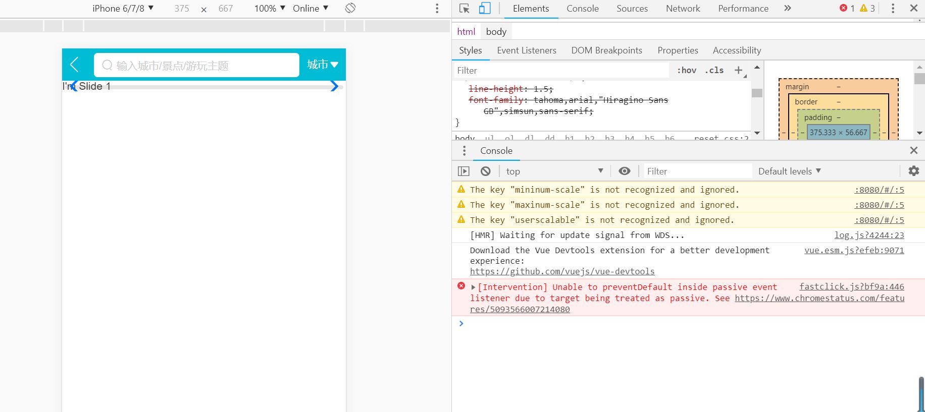
Task: Open chromestatus.com features link
Action: (819, 298)
